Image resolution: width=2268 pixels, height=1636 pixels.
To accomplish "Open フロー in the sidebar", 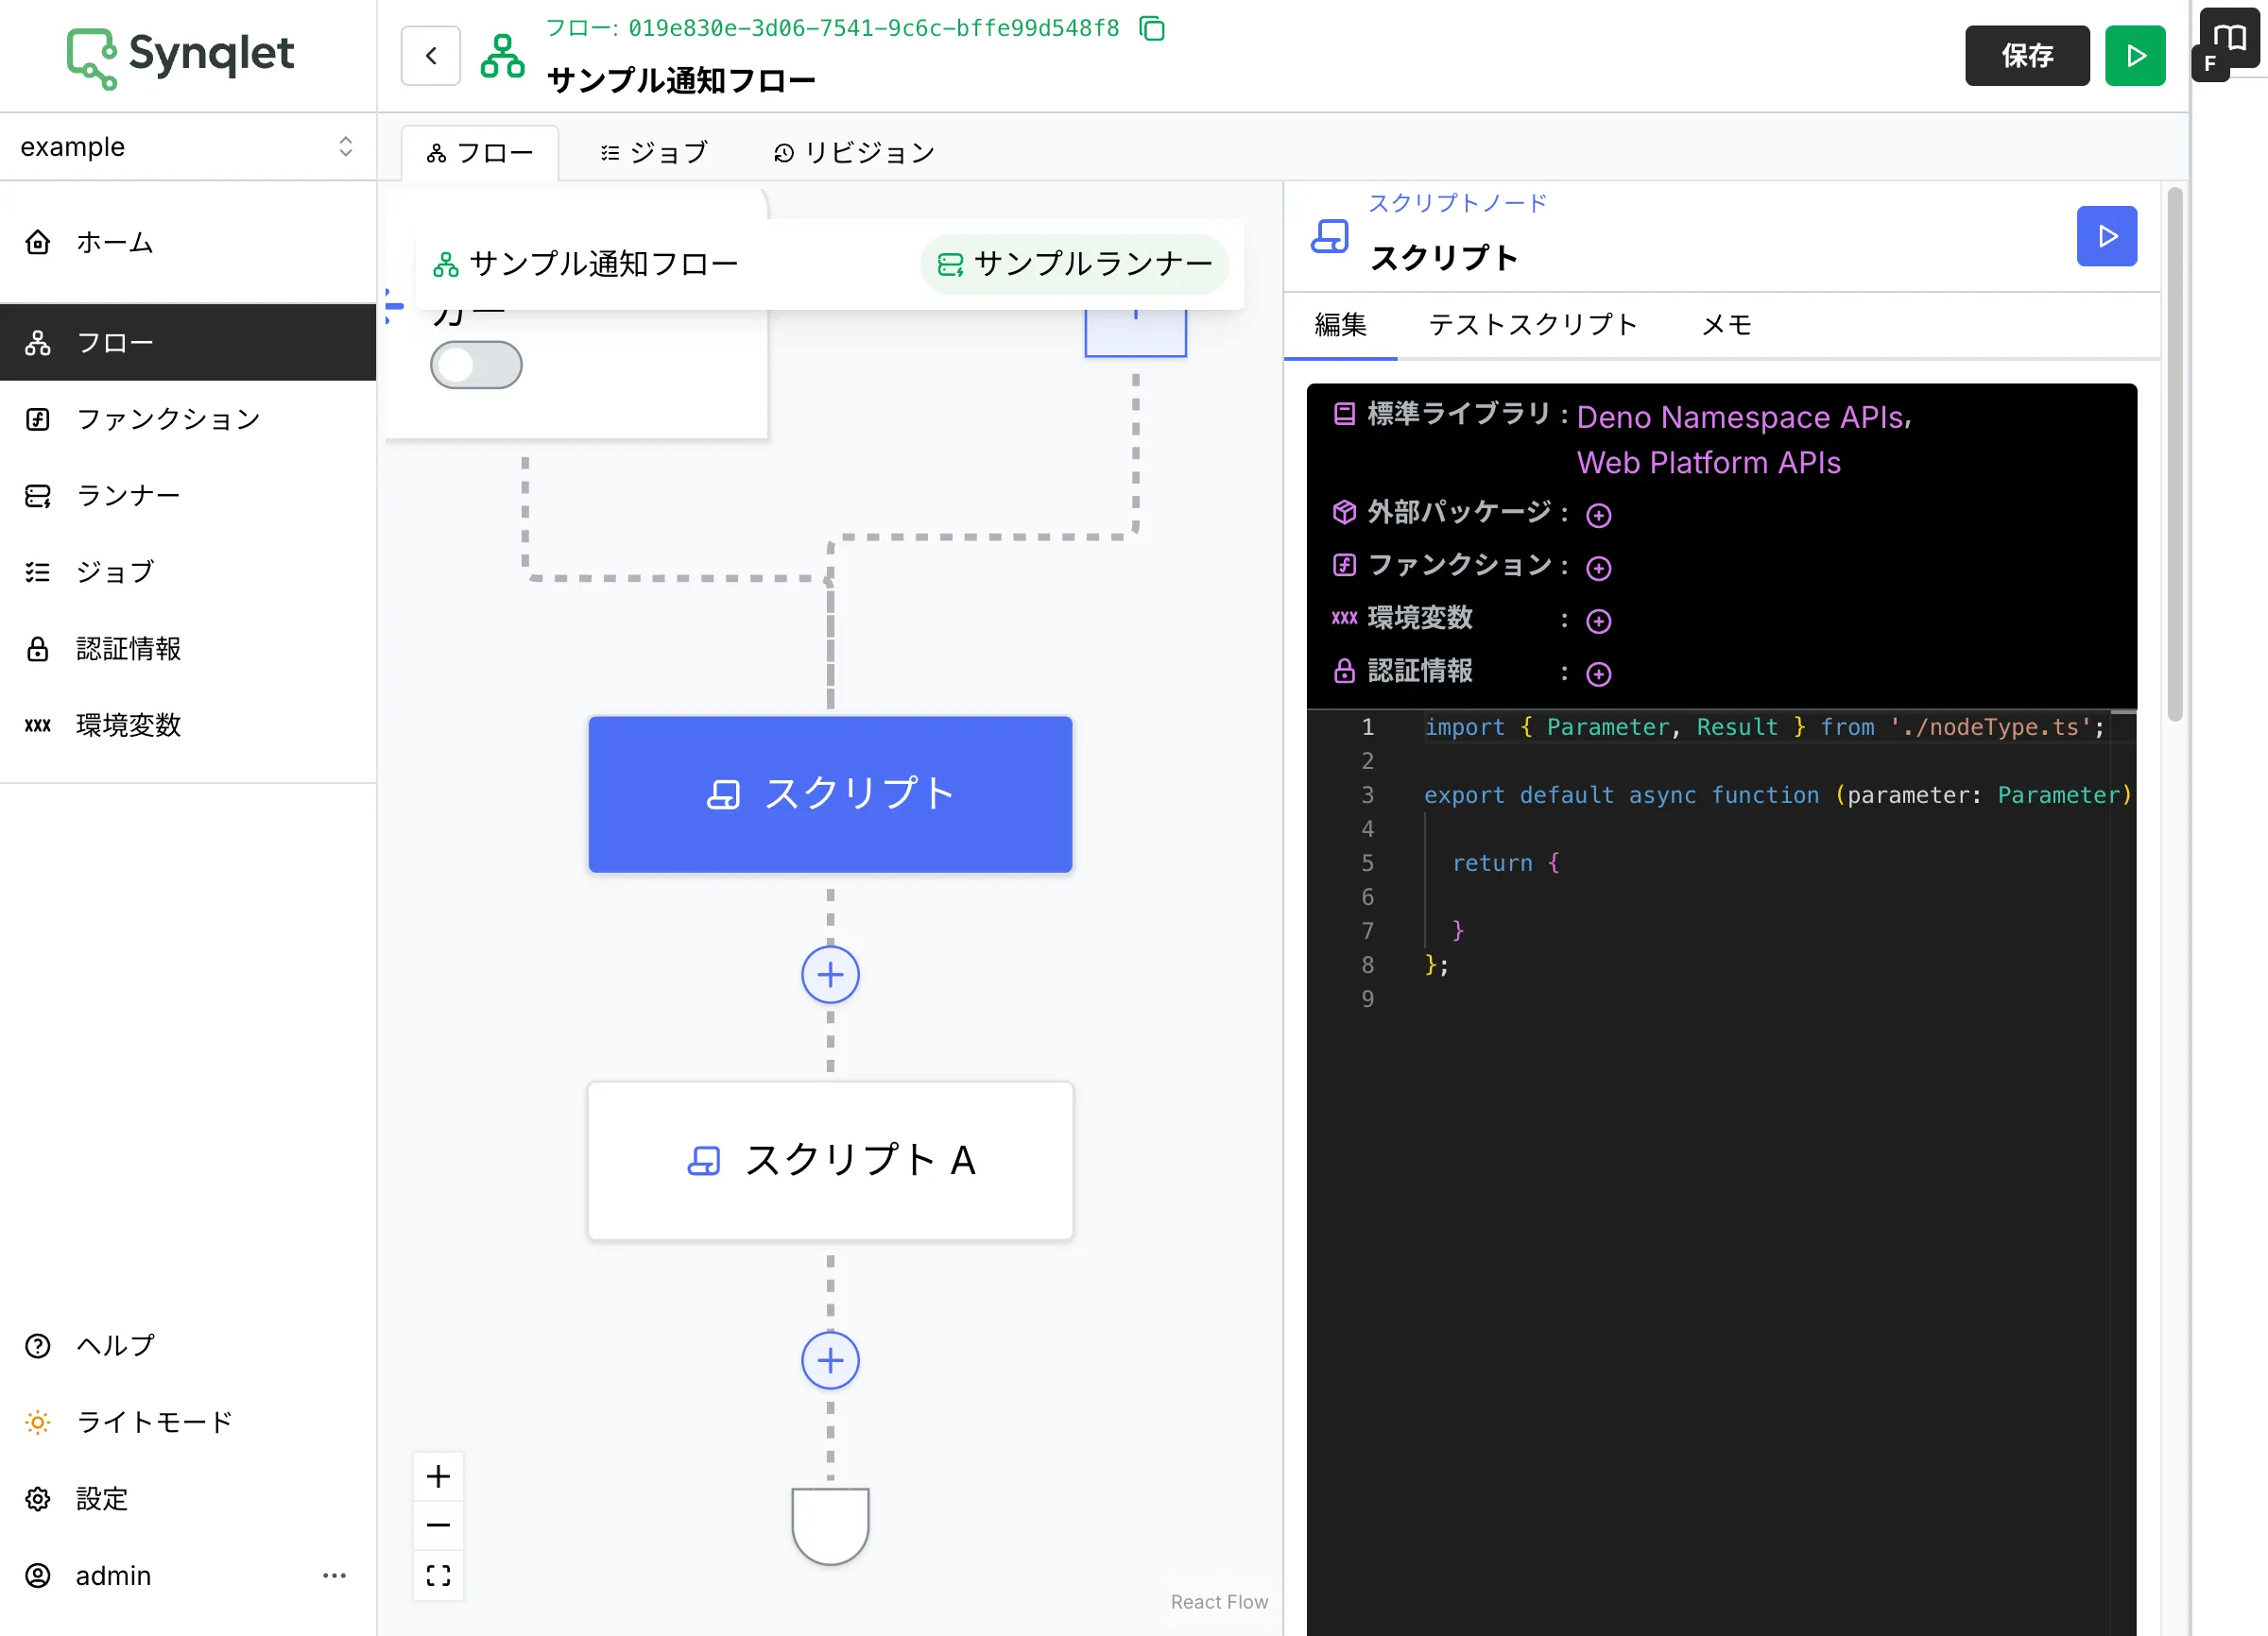I will pyautogui.click(x=188, y=343).
